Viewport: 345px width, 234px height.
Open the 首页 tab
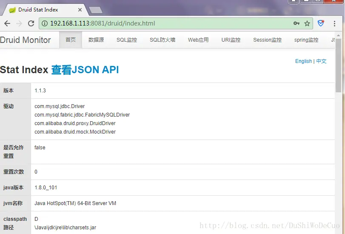(x=71, y=40)
